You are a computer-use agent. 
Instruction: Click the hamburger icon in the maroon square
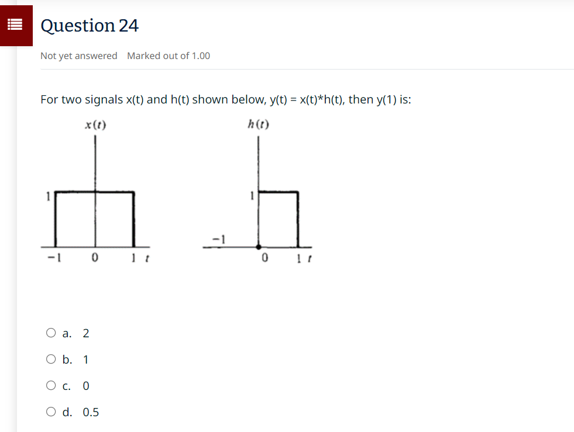pos(16,25)
